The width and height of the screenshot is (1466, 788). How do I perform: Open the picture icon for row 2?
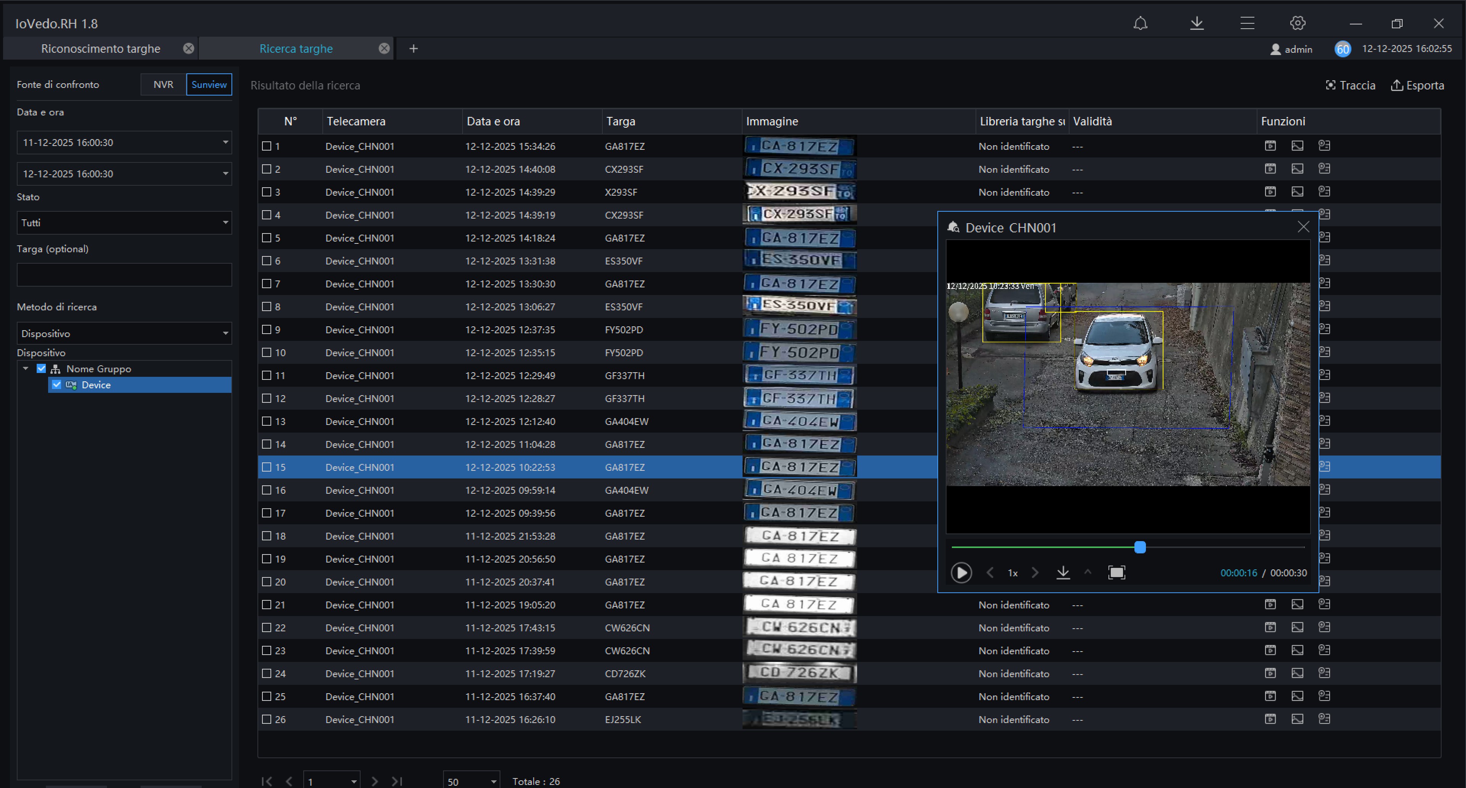[1297, 169]
